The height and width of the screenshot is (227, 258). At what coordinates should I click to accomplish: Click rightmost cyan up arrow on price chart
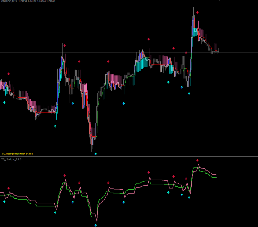coord(189,94)
